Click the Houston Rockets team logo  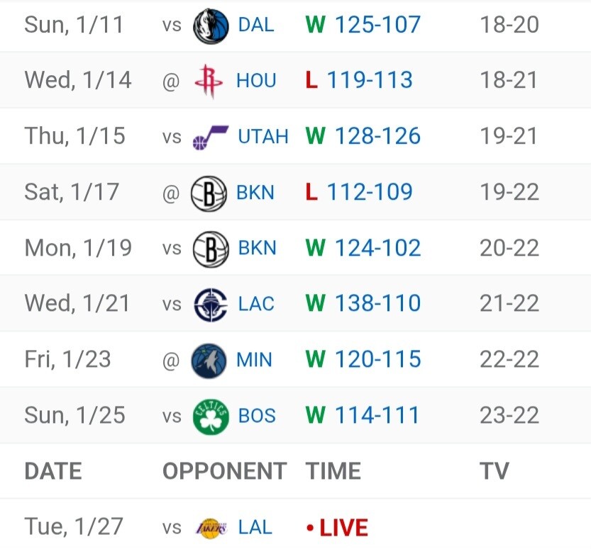[208, 81]
